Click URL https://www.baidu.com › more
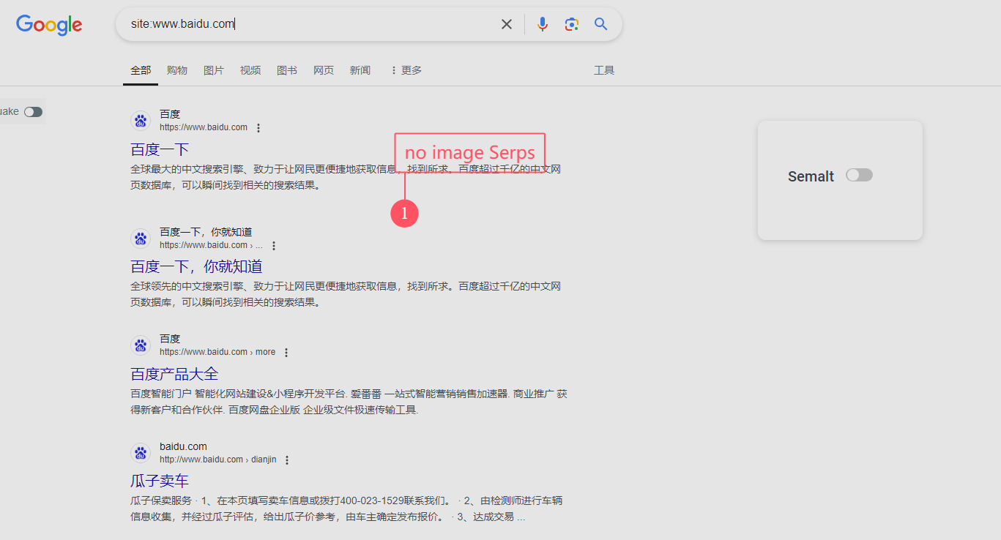The height and width of the screenshot is (540, 1001). tap(217, 352)
